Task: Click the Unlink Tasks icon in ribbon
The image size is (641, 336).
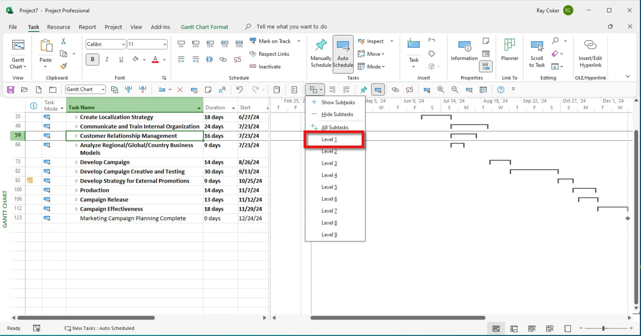Action: (237, 59)
